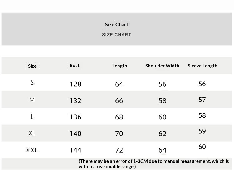Click the Shoulder Width column header
Viewport: 234px width, 180px height.
click(x=162, y=66)
